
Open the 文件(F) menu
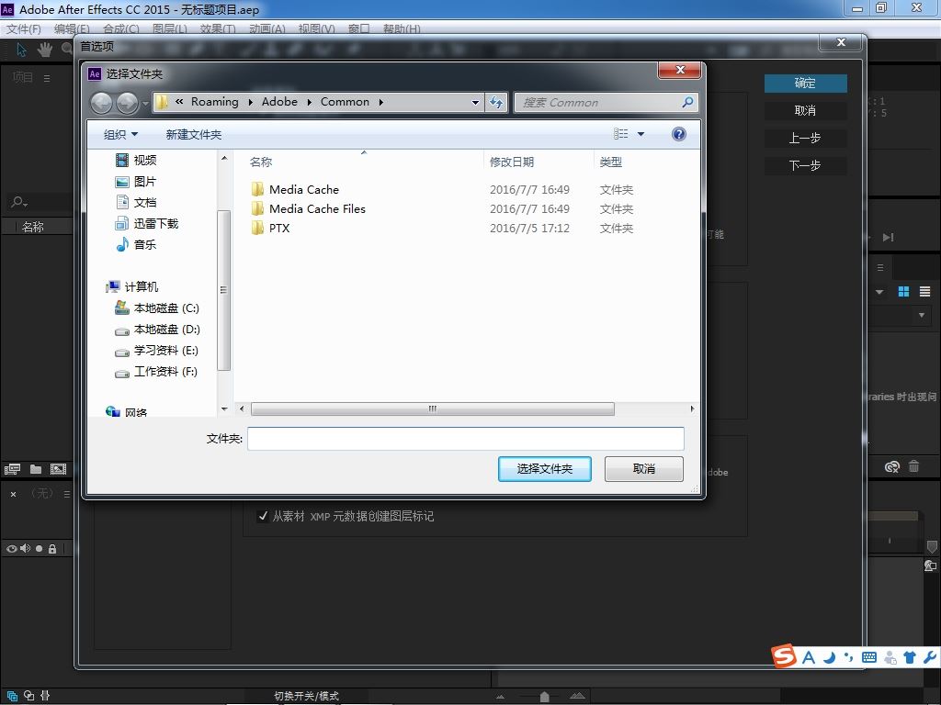click(23, 28)
